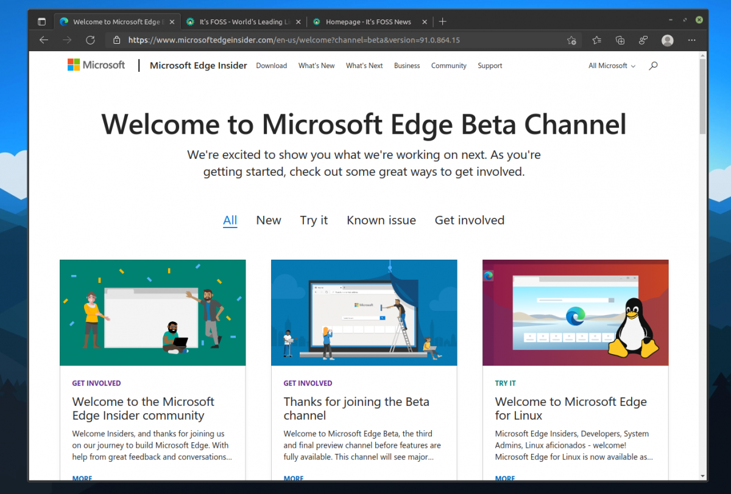
Task: Toggle vertical tabs with tab actions icon
Action: pos(41,20)
